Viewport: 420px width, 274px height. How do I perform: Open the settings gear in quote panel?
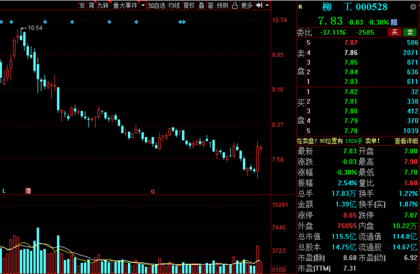(x=413, y=7)
